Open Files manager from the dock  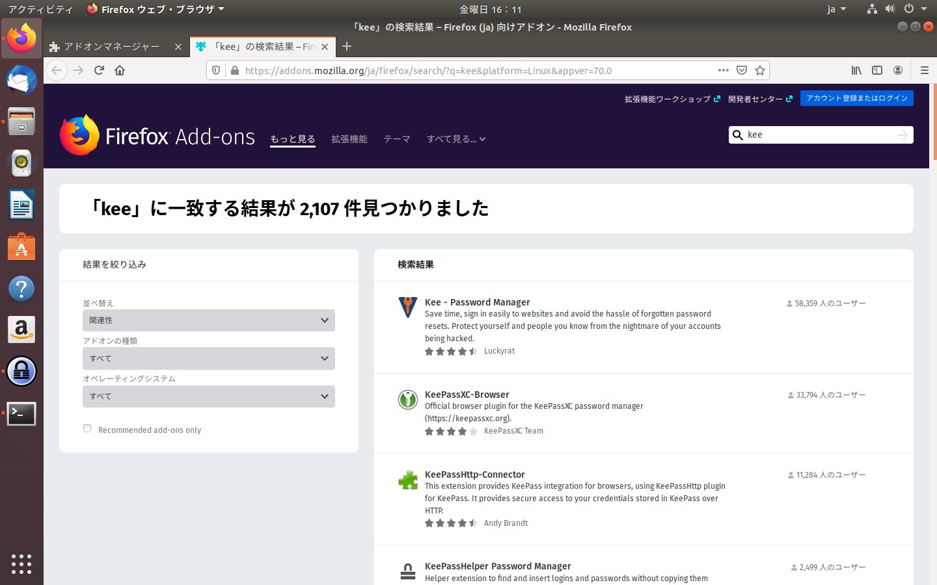click(x=21, y=122)
